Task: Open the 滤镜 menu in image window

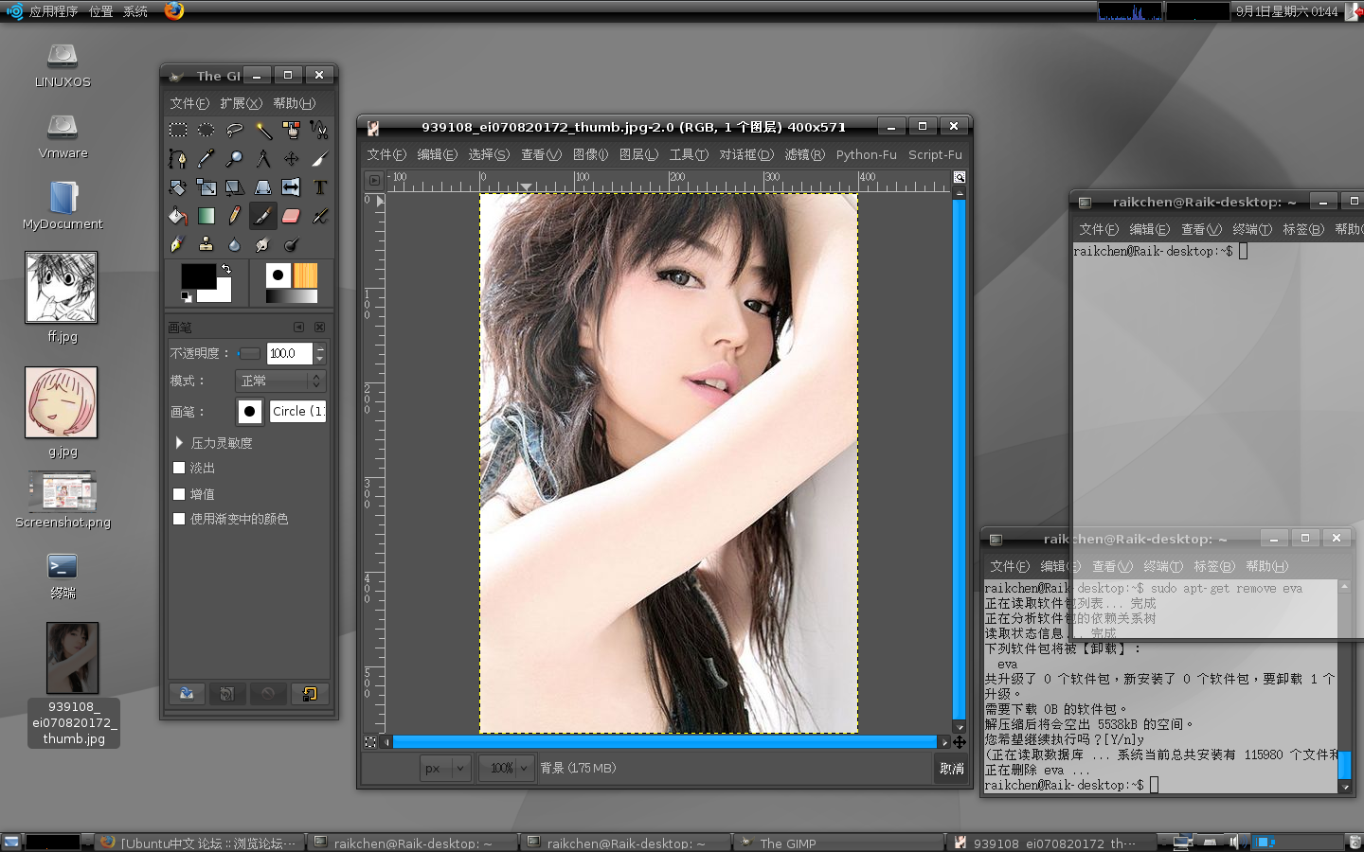Action: click(x=804, y=154)
